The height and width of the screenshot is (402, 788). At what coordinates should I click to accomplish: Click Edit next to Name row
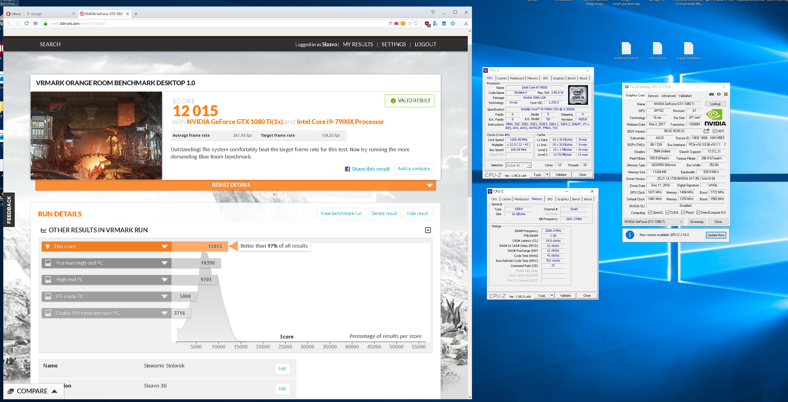(x=282, y=369)
